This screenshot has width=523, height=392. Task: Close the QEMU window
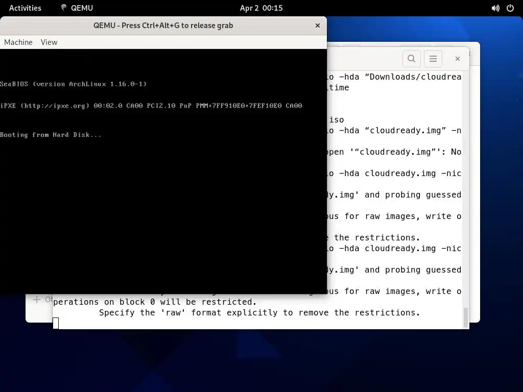click(x=318, y=26)
